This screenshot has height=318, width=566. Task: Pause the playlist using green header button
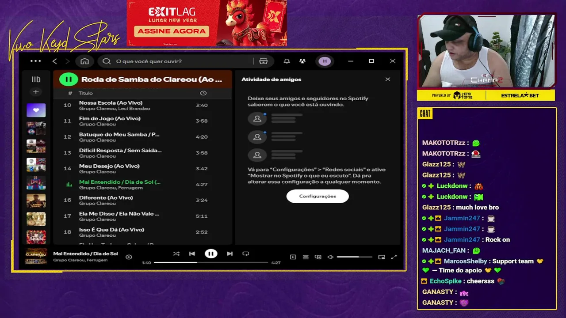tap(69, 79)
